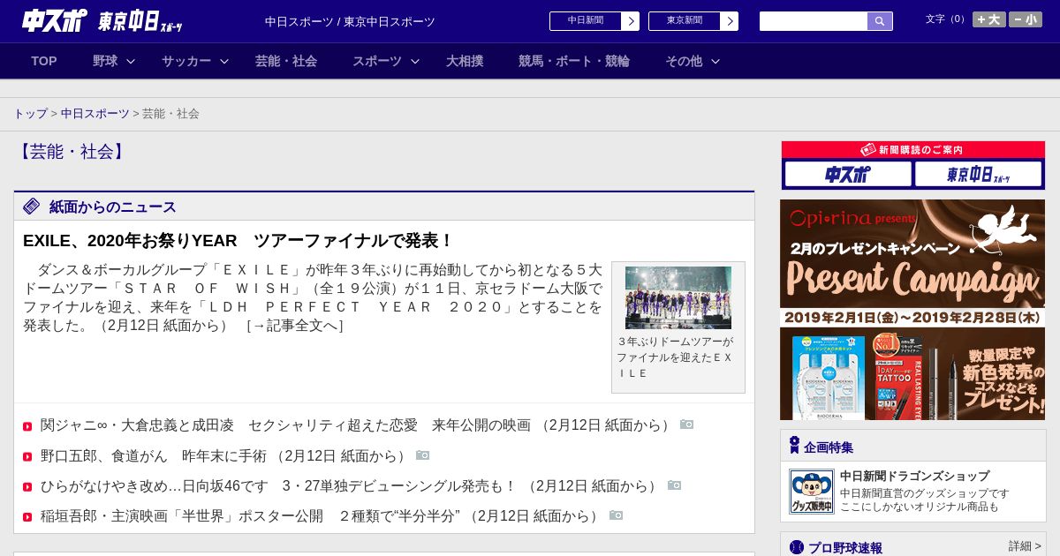This screenshot has height=556, width=1060.
Task: Click the 東京新聞 button in header
Action: click(x=685, y=21)
